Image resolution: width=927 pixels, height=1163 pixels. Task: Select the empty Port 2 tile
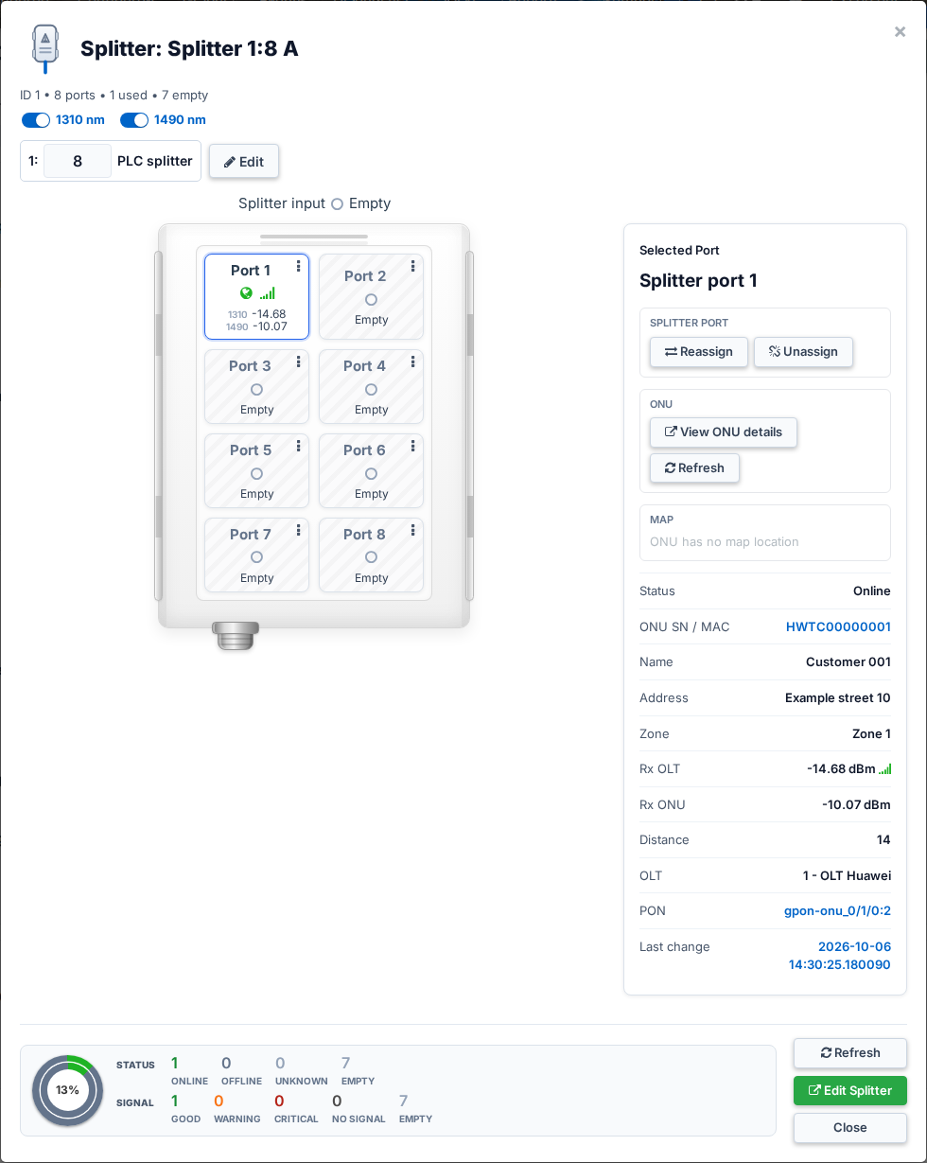tap(371, 296)
